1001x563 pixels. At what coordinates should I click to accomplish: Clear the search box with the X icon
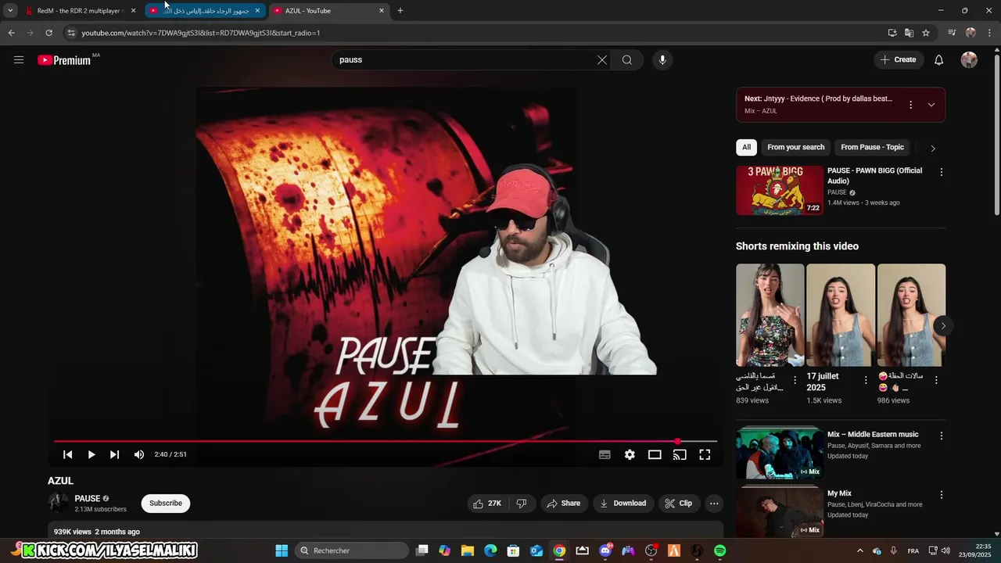coord(602,59)
